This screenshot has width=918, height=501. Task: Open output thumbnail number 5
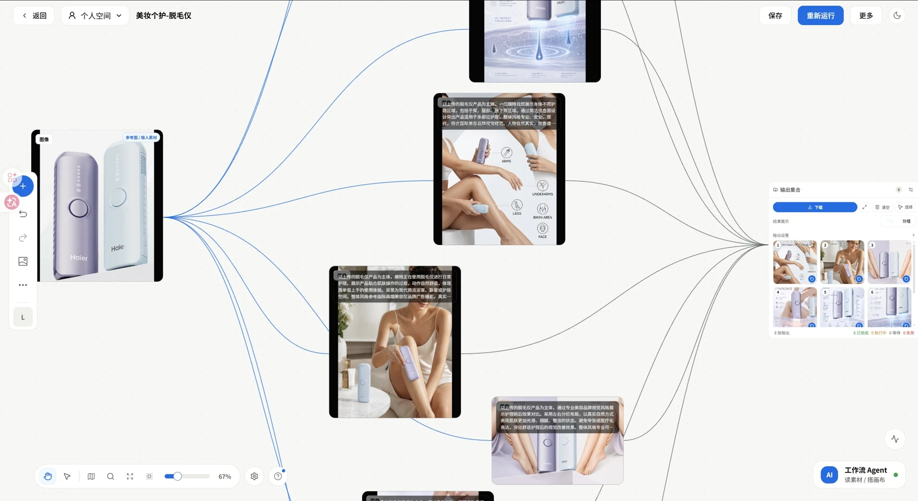tap(842, 307)
